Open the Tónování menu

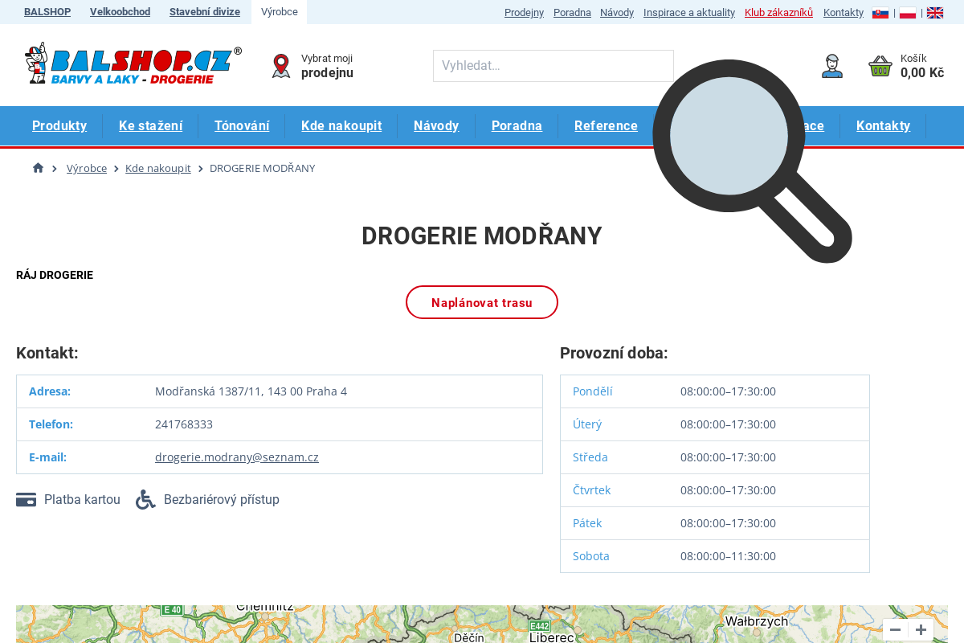click(x=241, y=125)
